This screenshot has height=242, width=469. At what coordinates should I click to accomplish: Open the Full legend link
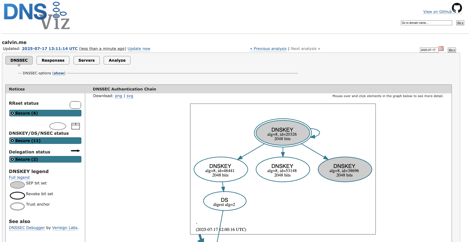point(19,177)
